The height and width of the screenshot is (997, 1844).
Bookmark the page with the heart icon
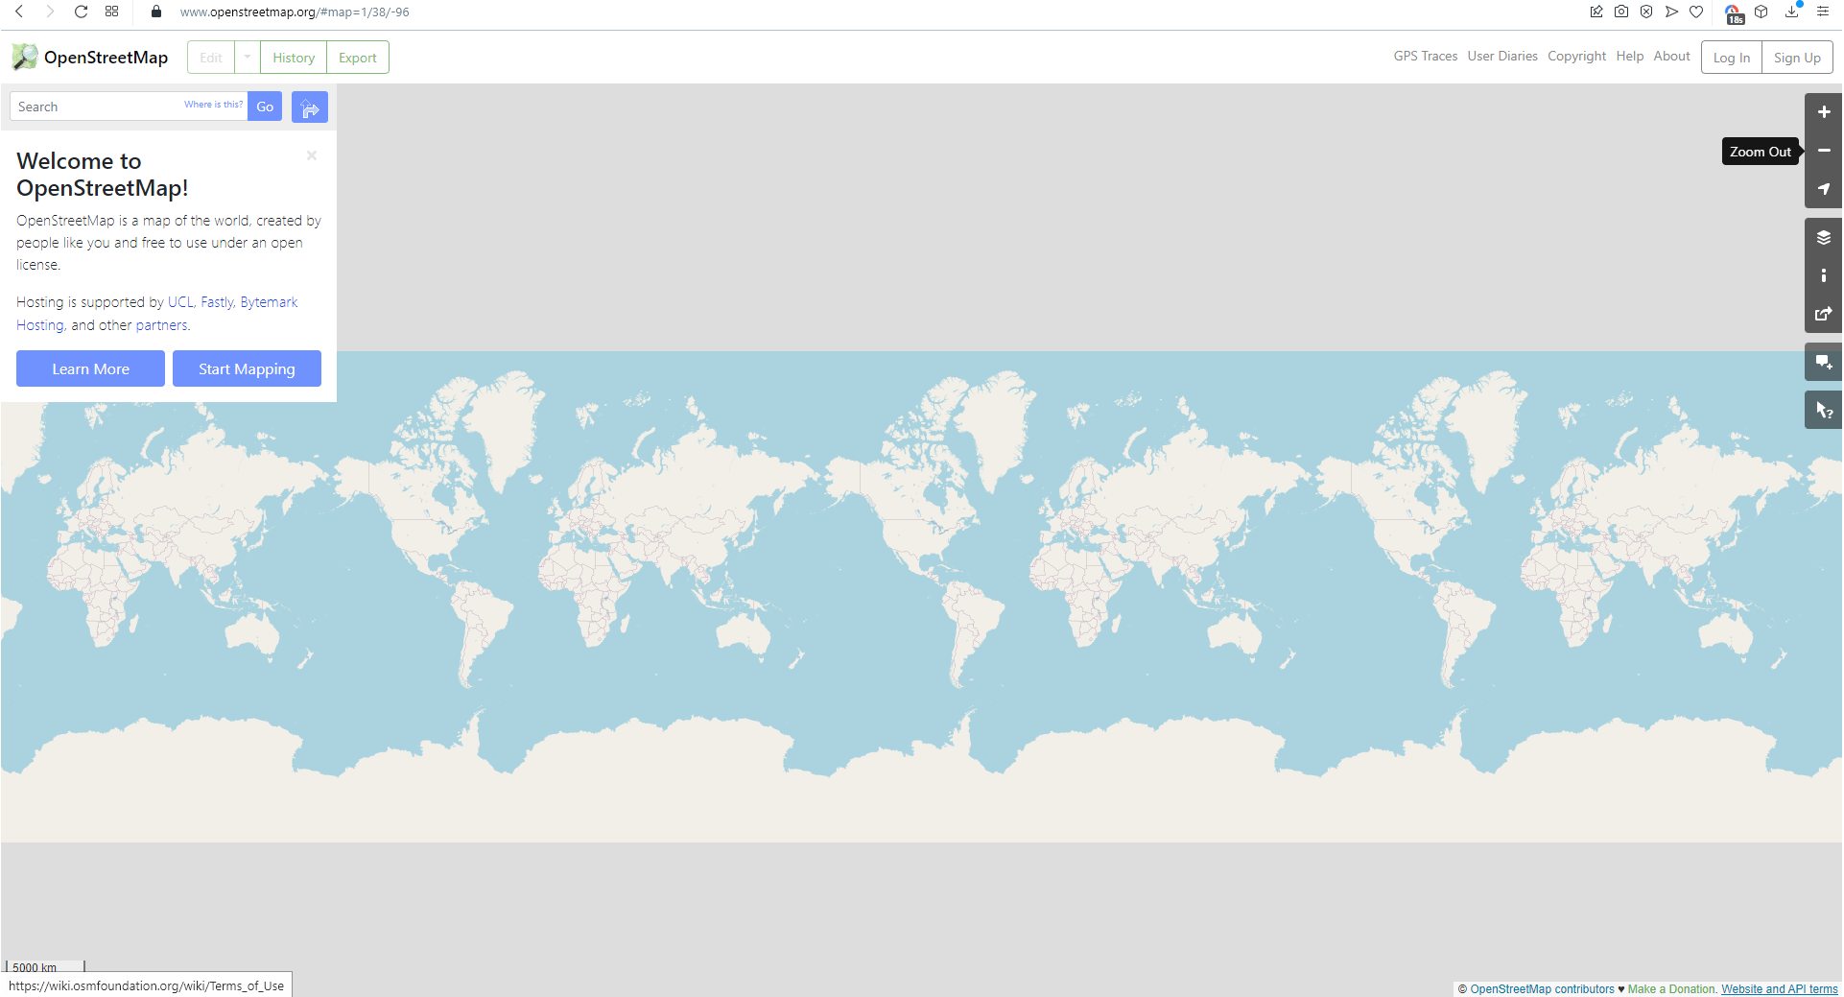tap(1696, 12)
